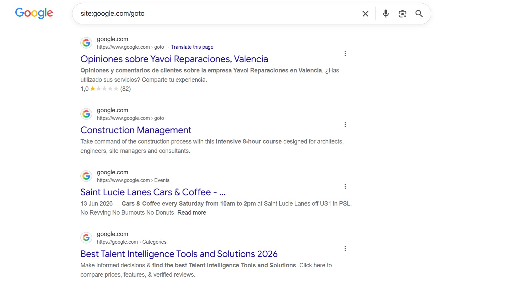Open Search by image camera icon
This screenshot has height=284, width=508.
(x=403, y=14)
